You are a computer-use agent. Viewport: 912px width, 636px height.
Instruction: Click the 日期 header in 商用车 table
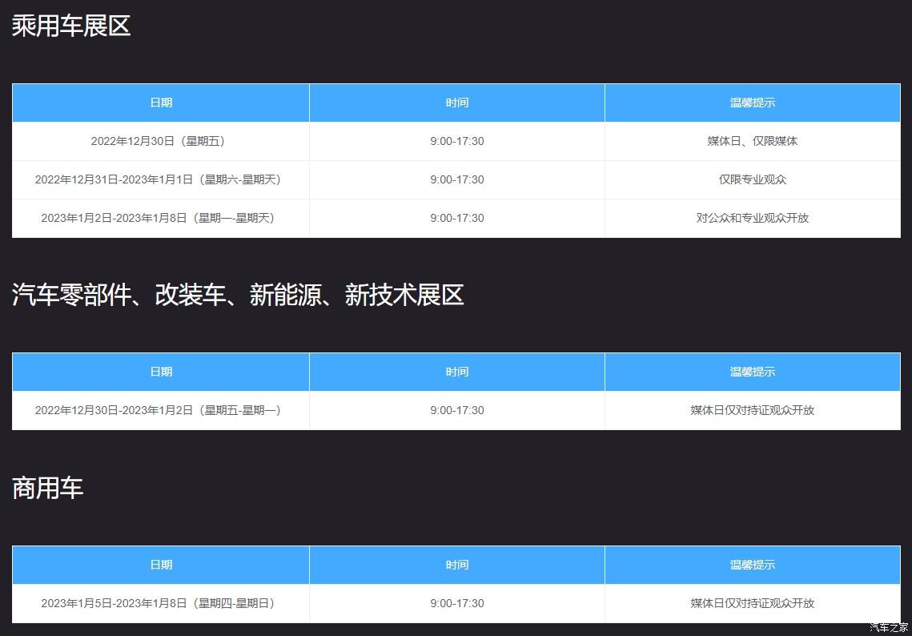point(161,565)
